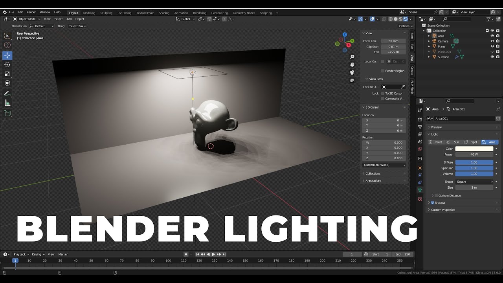Open the Output properties tab icon
Image resolution: width=503 pixels, height=283 pixels.
(x=420, y=127)
